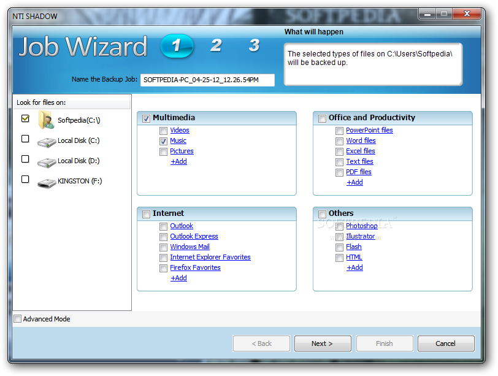Click +Add under Office and Productivity

click(x=354, y=182)
